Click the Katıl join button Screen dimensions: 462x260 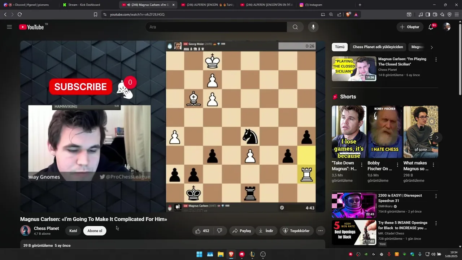pyautogui.click(x=73, y=231)
